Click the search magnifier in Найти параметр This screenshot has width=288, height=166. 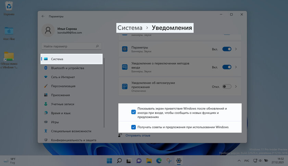click(x=97, y=46)
